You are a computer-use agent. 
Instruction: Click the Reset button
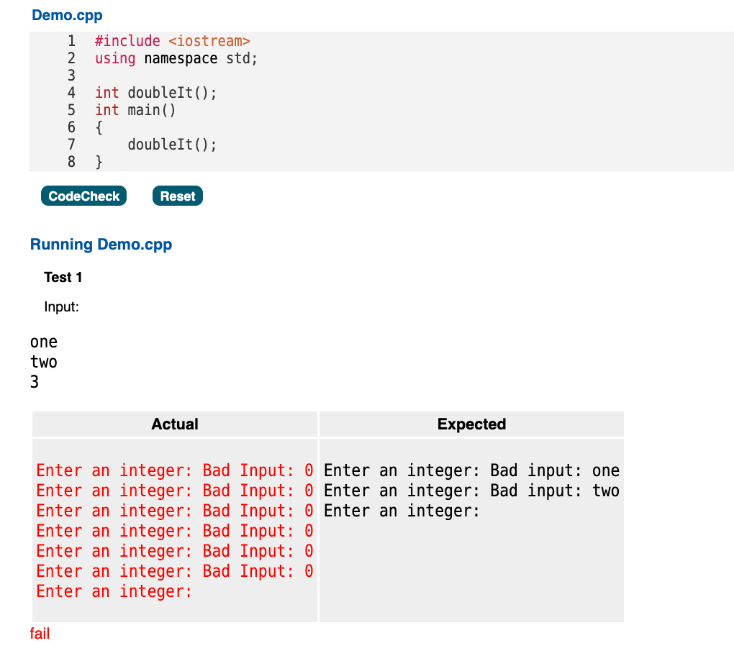(x=177, y=196)
